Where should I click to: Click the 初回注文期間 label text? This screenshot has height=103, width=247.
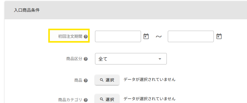tap(70, 37)
